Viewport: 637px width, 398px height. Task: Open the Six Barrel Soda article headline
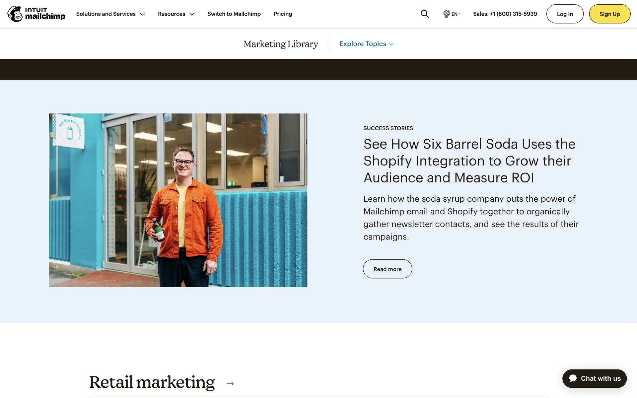click(469, 161)
